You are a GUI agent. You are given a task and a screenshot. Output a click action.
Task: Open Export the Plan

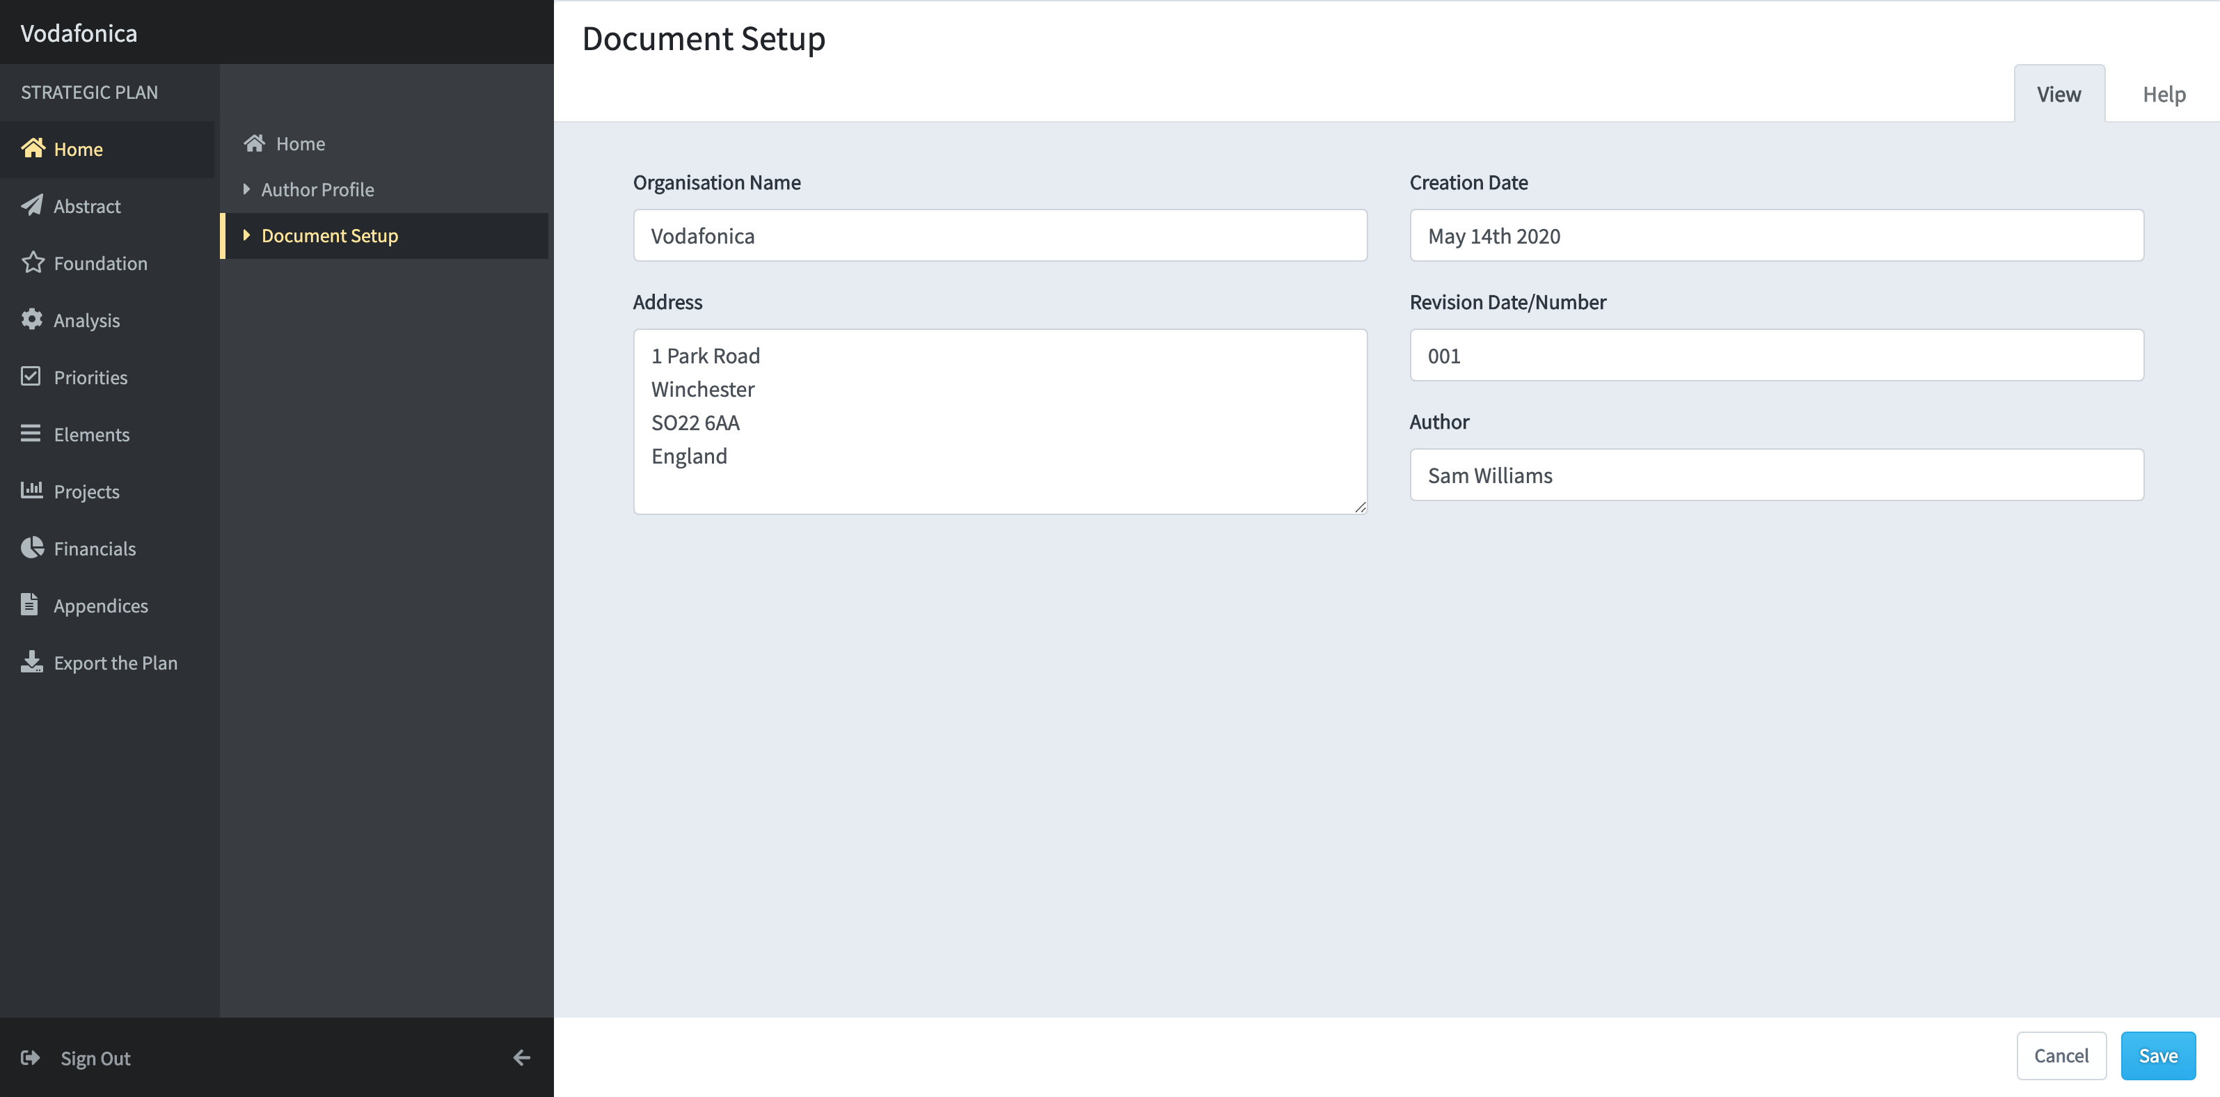pos(107,662)
